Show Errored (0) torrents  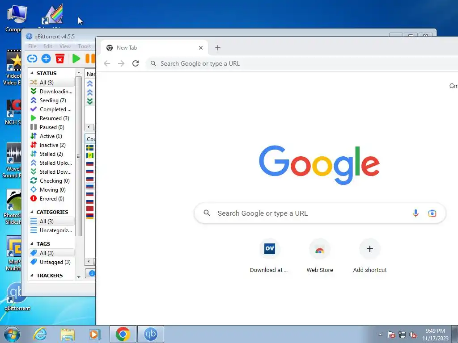(x=52, y=199)
